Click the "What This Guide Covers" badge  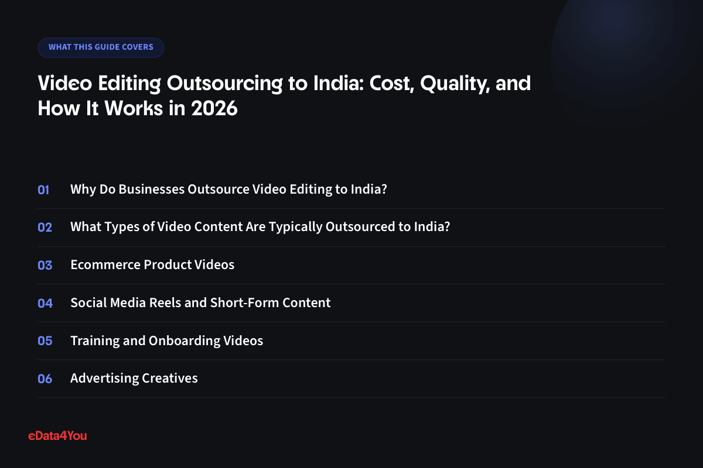click(x=101, y=47)
